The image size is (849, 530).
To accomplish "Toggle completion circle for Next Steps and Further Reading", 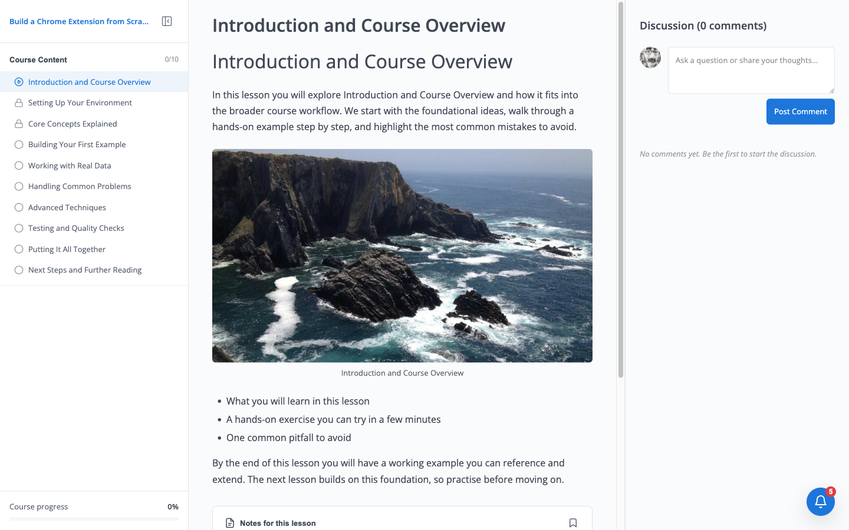I will [19, 270].
